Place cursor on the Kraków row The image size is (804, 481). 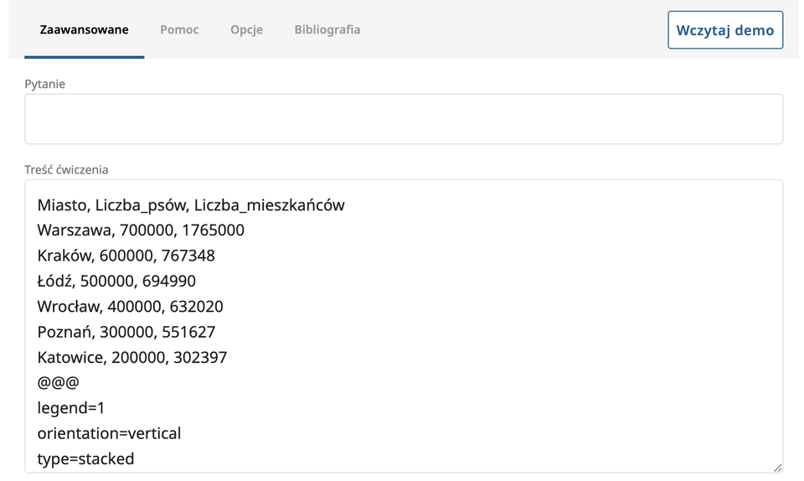(x=126, y=256)
